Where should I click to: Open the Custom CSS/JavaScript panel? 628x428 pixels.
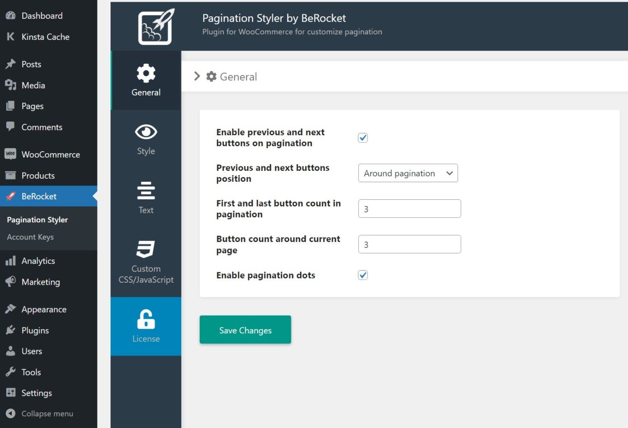[146, 250]
